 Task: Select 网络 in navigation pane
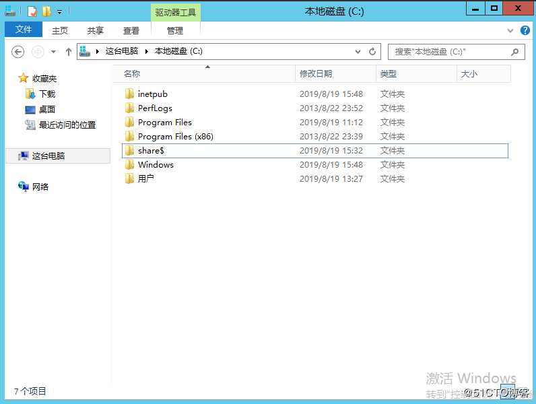(x=40, y=187)
